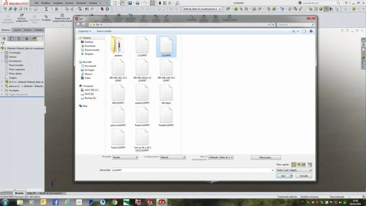Open the Strumenti menu
366x206 pixels.
tap(81, 3)
